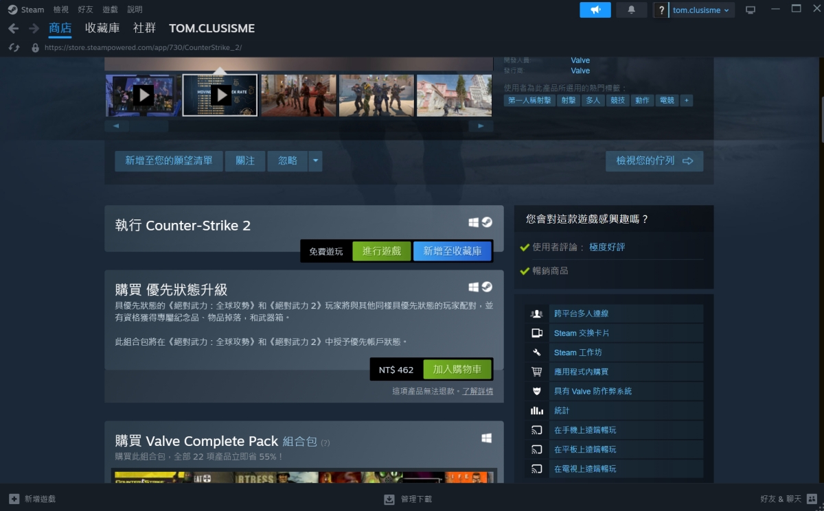Viewport: 824px width, 511px height.
Task: Click the Valve anti-cheat shield icon
Action: pyautogui.click(x=537, y=391)
